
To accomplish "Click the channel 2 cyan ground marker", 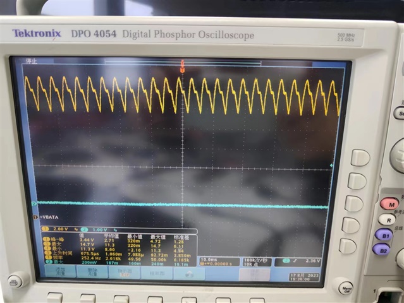I will tap(34, 204).
